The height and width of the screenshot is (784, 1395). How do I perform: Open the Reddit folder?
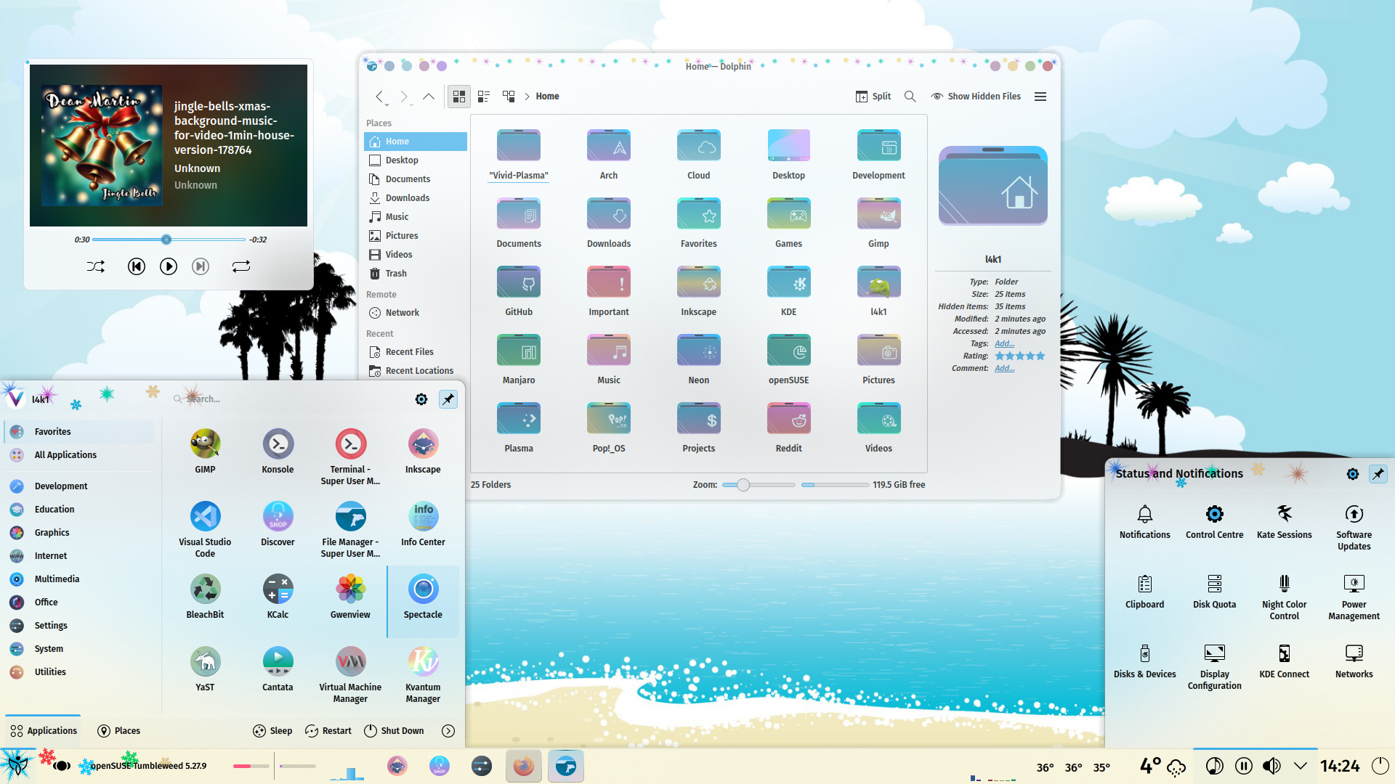788,428
